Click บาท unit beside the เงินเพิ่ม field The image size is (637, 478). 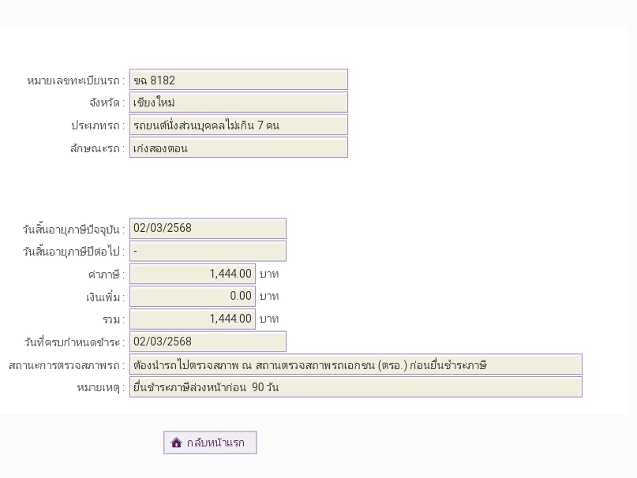pyautogui.click(x=269, y=297)
